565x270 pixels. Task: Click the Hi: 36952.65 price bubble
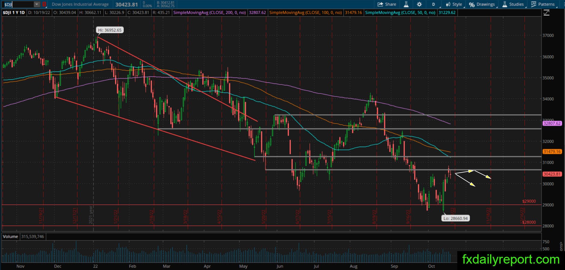110,30
